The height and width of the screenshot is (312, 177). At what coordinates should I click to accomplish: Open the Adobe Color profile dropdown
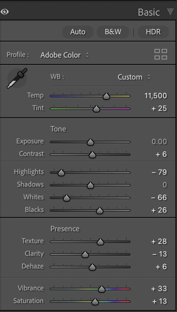coord(65,55)
